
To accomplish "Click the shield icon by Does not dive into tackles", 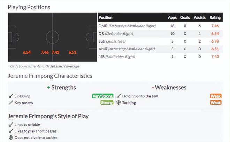I will [11, 138].
